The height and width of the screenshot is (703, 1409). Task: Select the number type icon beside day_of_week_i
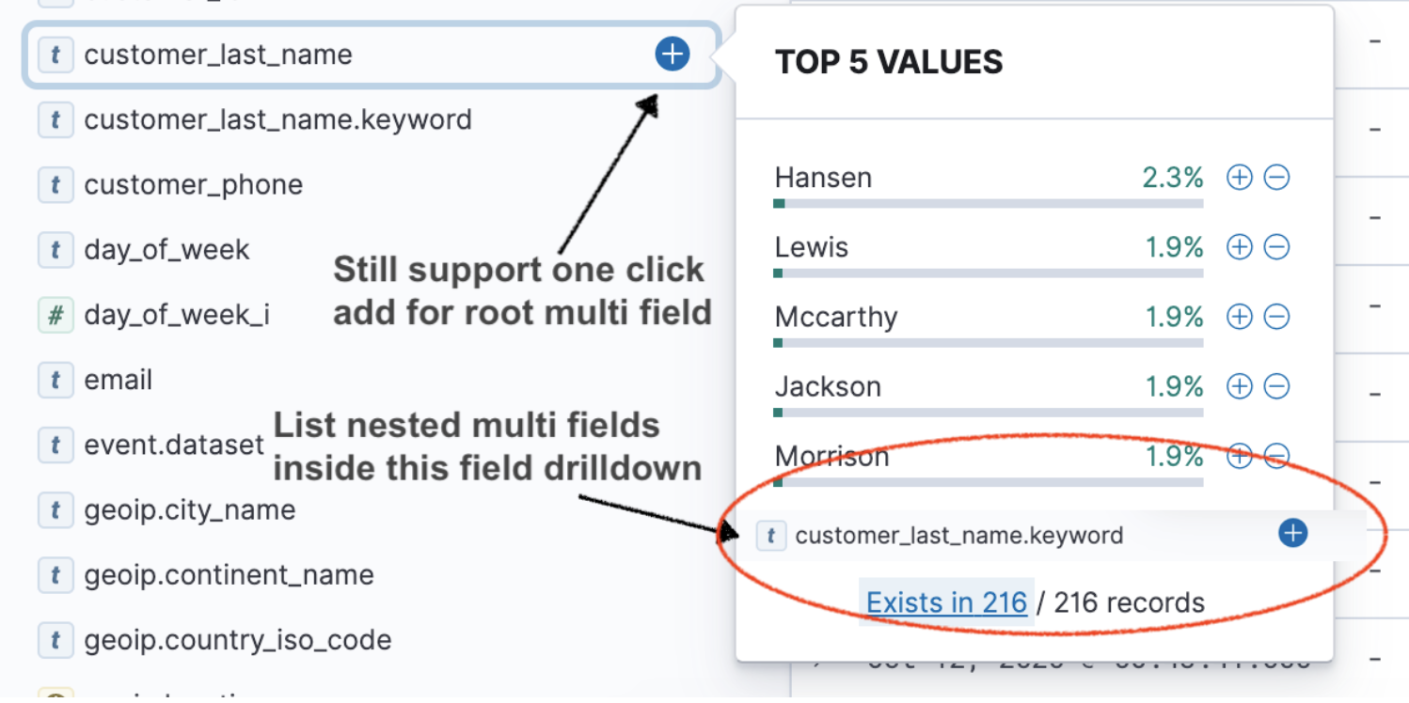pos(55,315)
